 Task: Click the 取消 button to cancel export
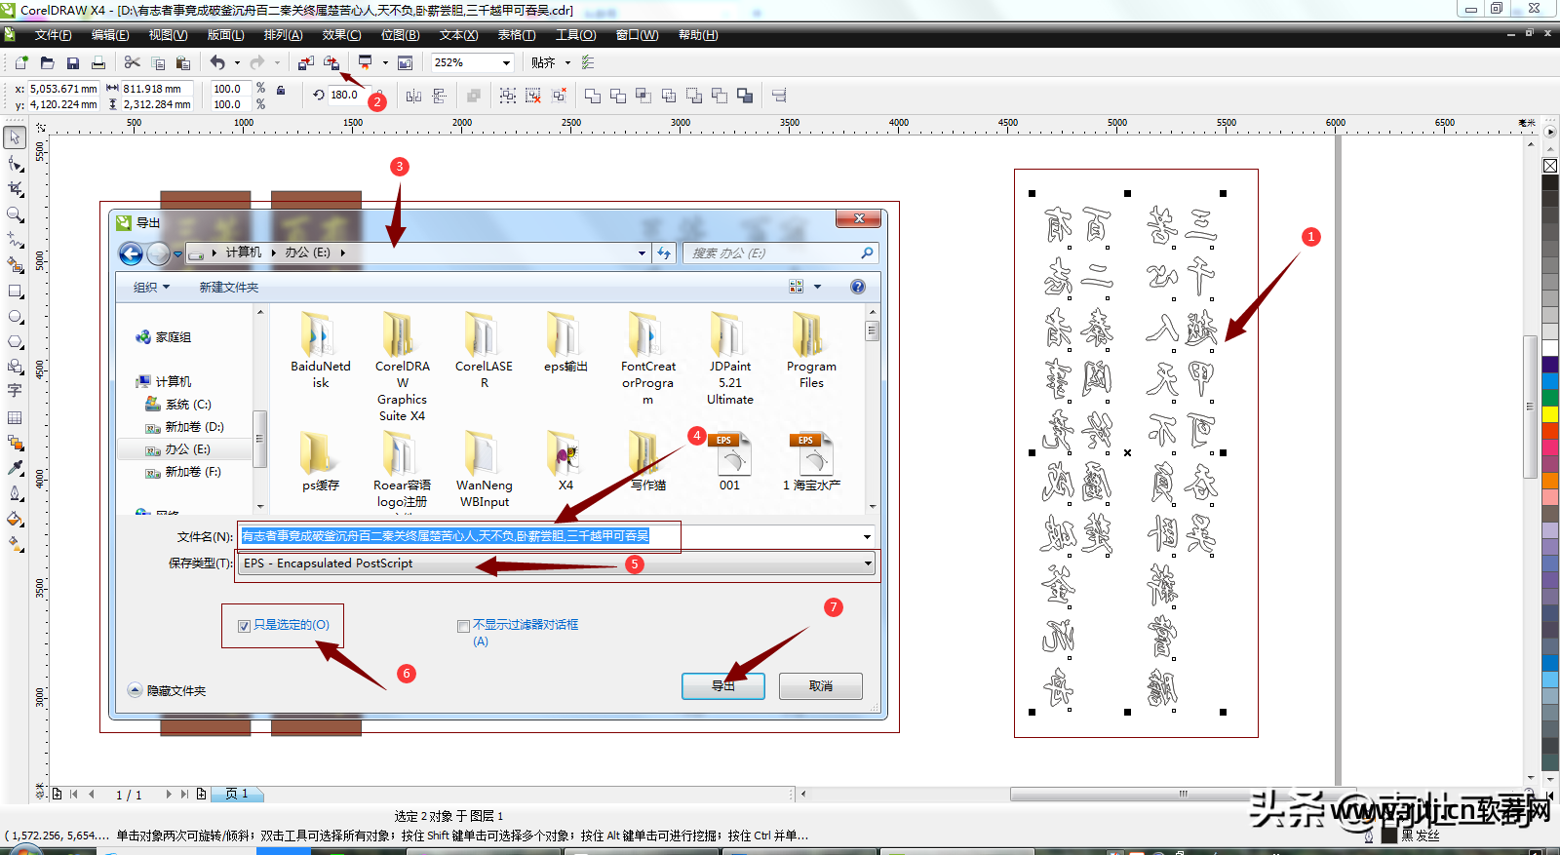click(820, 686)
